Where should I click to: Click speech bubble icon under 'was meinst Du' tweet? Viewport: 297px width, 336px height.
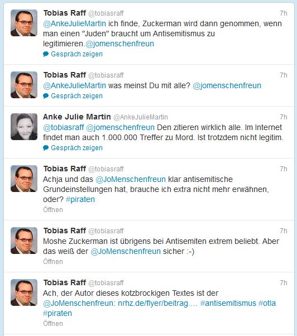coord(46,96)
